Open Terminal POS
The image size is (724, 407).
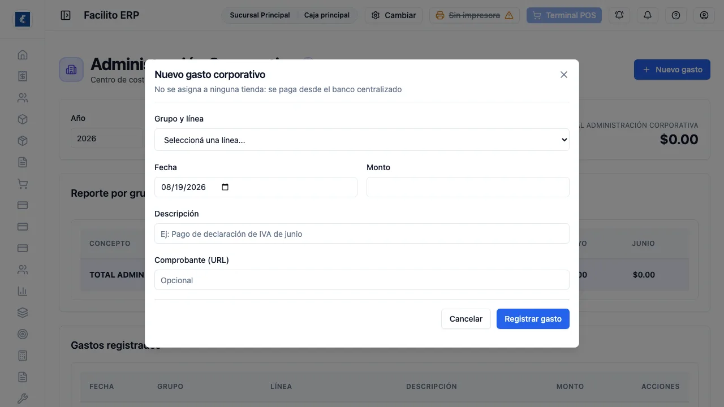tap(564, 15)
